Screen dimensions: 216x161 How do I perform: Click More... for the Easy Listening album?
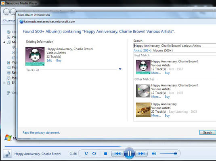(156, 116)
